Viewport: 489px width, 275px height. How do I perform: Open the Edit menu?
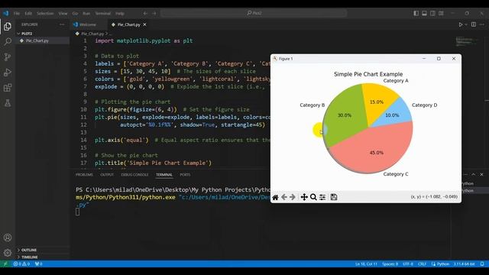28,14
